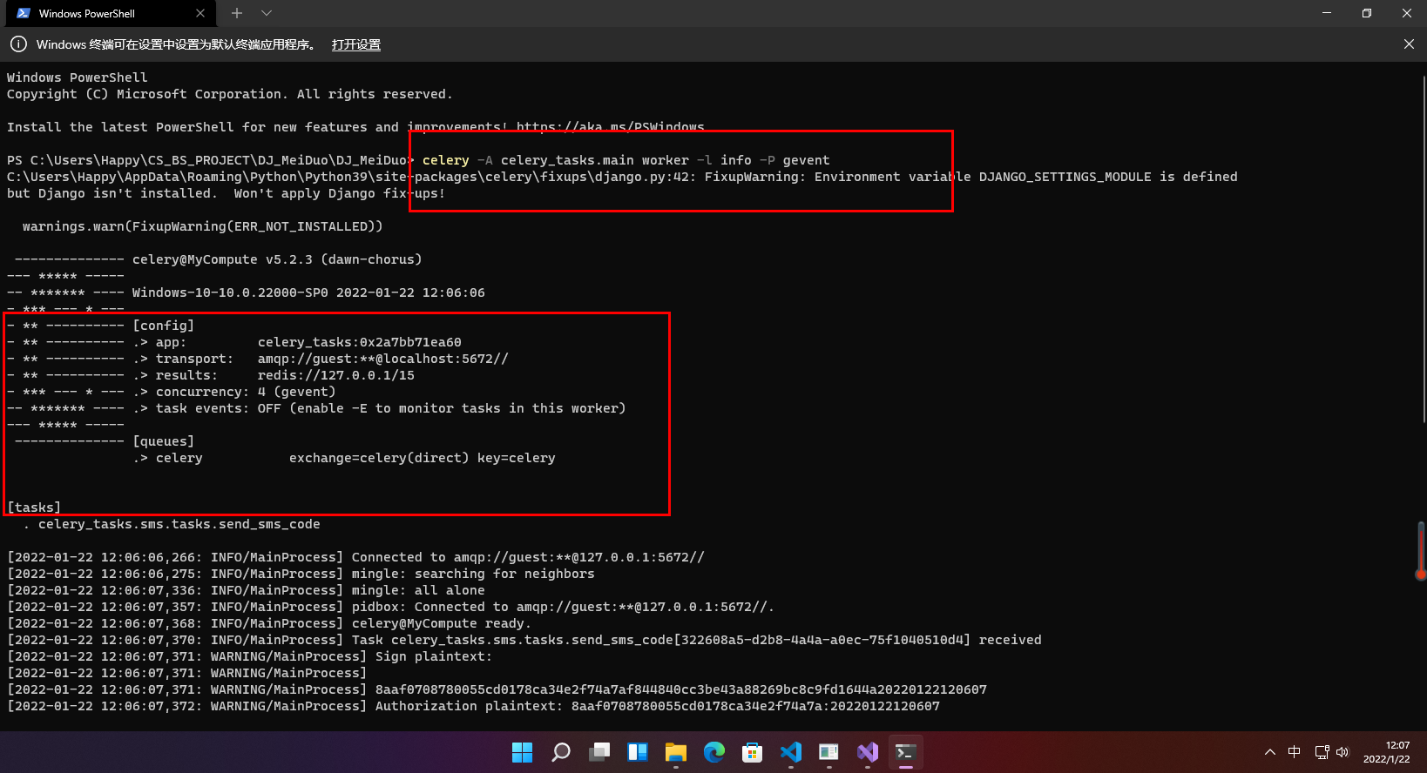Launch Microsoft Edge from the taskbar

coord(714,752)
